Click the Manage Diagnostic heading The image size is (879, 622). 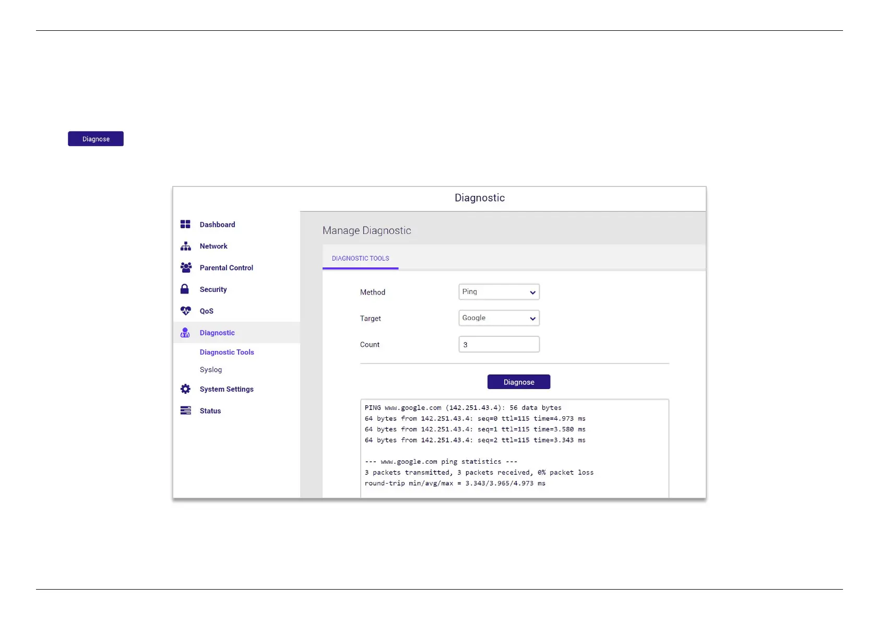[x=367, y=230]
